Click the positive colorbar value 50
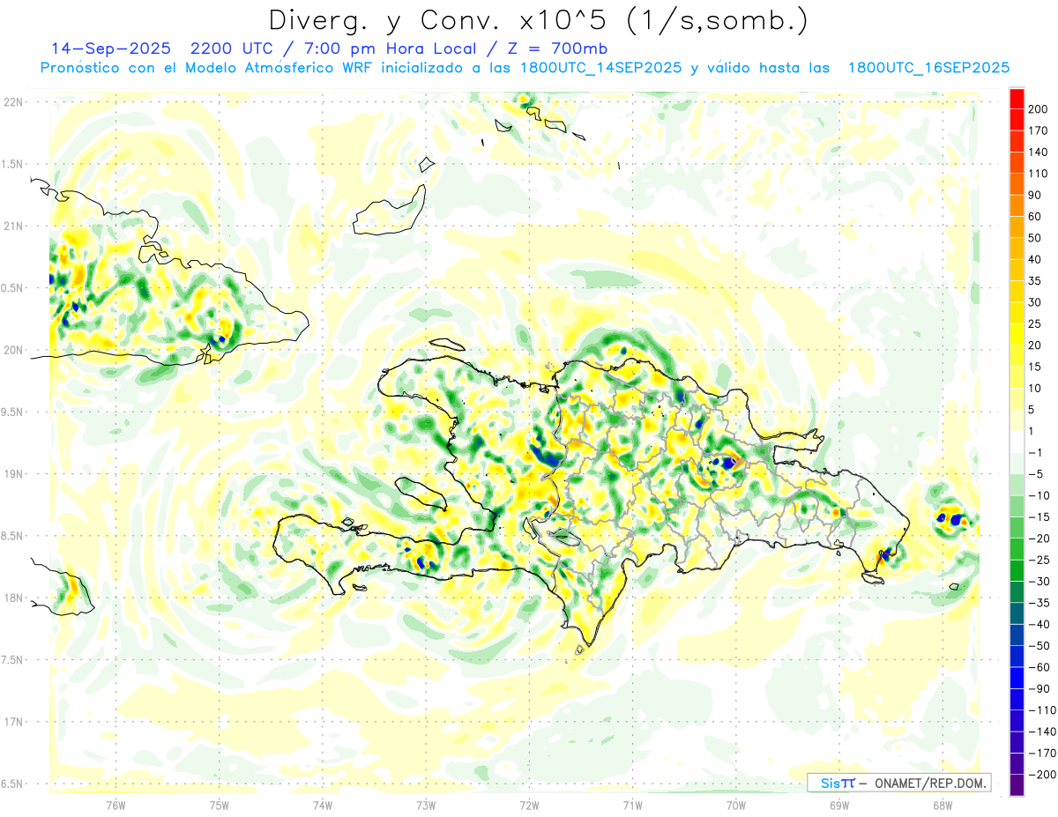 pos(1035,238)
